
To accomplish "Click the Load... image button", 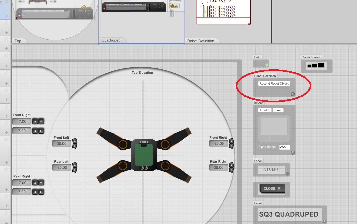I will coord(265,110).
